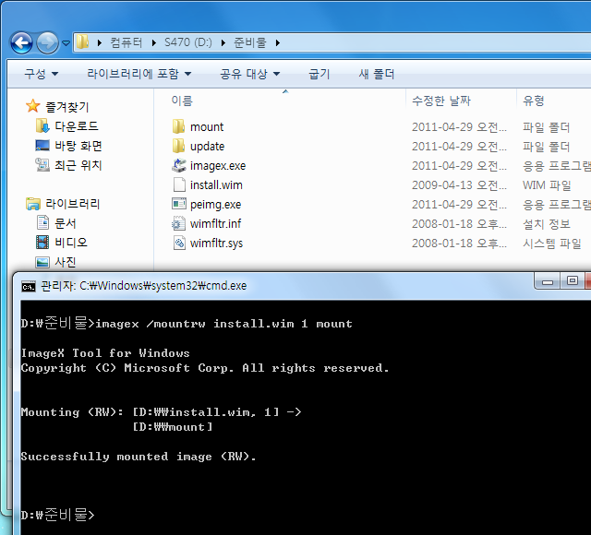Open 비디오 library
Viewport: 591px width, 535px height.
pyautogui.click(x=71, y=243)
